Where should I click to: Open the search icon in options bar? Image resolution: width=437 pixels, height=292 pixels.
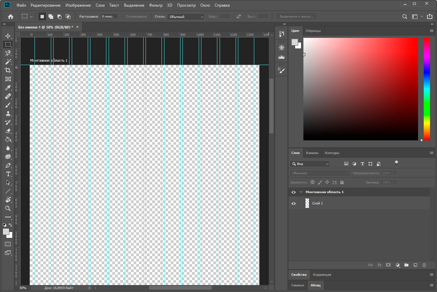point(404,16)
